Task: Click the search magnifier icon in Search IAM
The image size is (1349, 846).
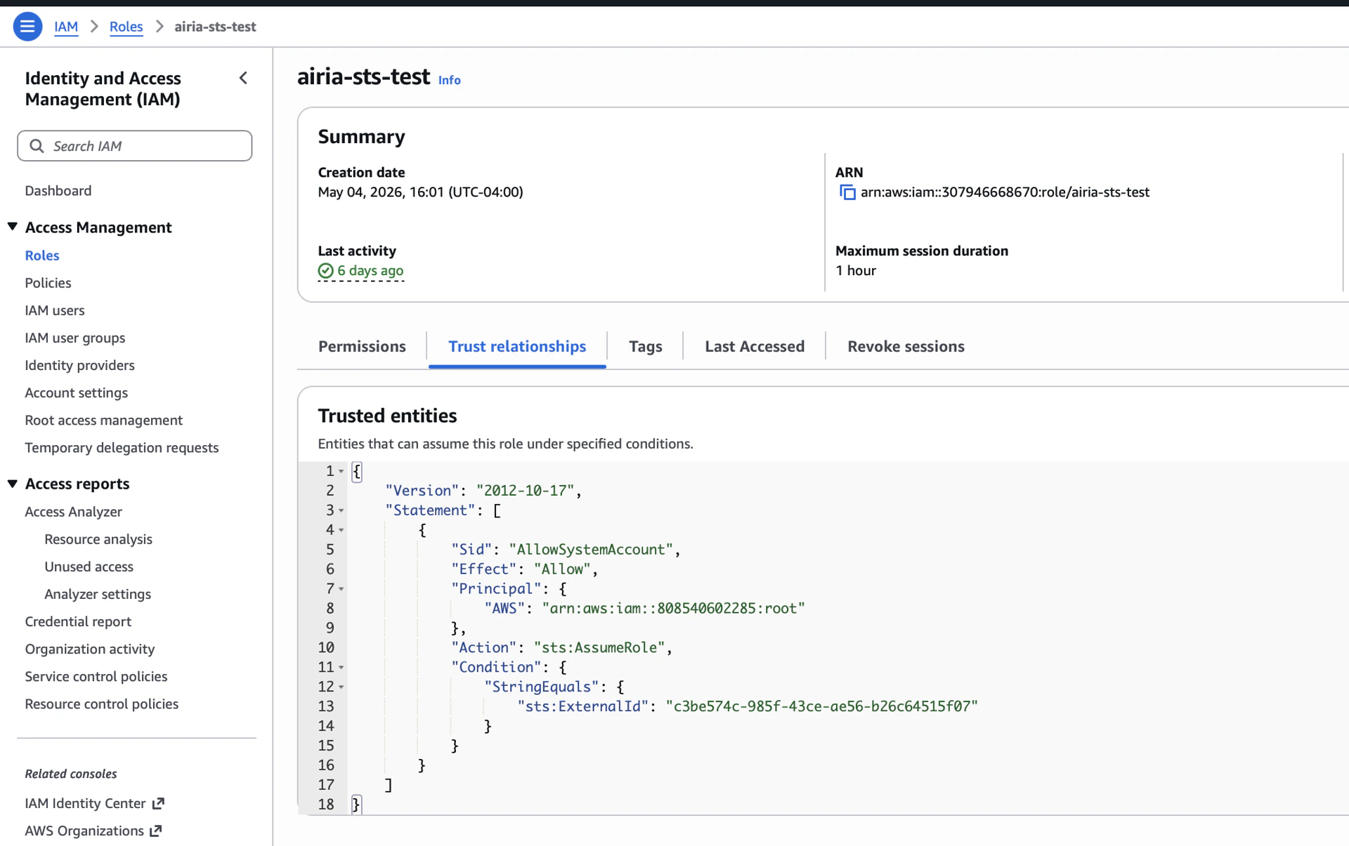Action: (37, 146)
